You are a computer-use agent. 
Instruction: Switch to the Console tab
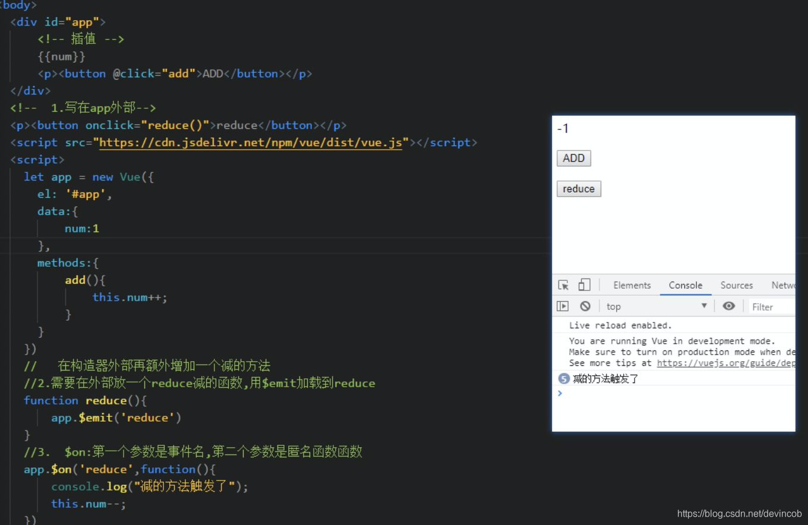(x=686, y=285)
